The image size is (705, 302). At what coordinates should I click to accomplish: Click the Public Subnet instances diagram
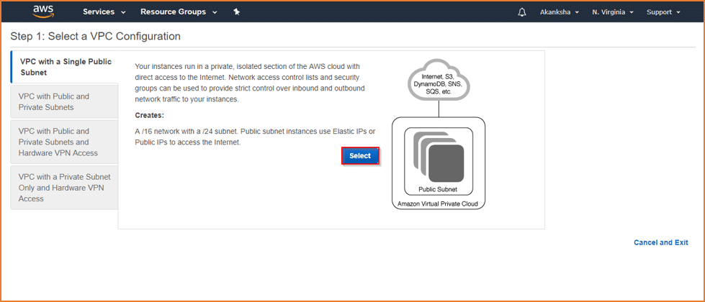[x=439, y=160]
